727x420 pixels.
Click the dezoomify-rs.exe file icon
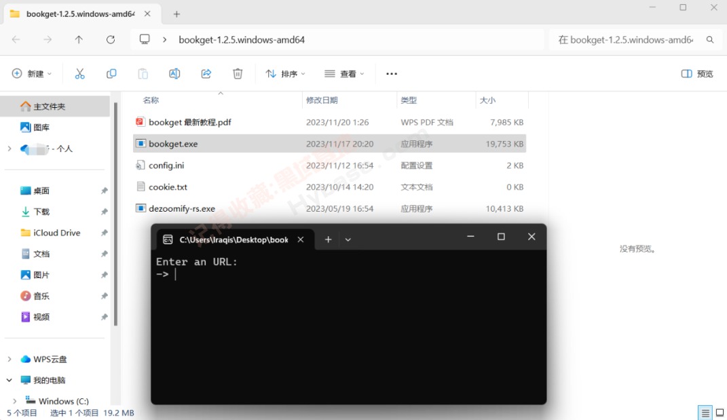pos(141,208)
